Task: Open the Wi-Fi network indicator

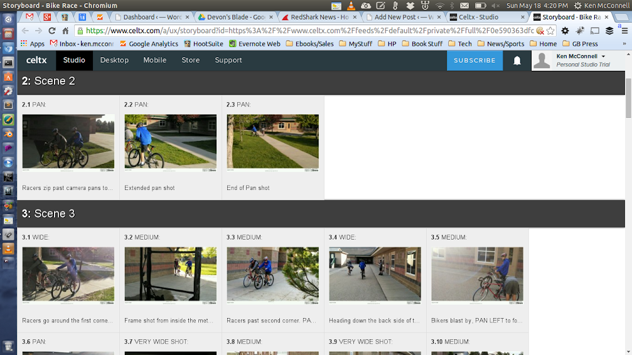Action: click(440, 5)
